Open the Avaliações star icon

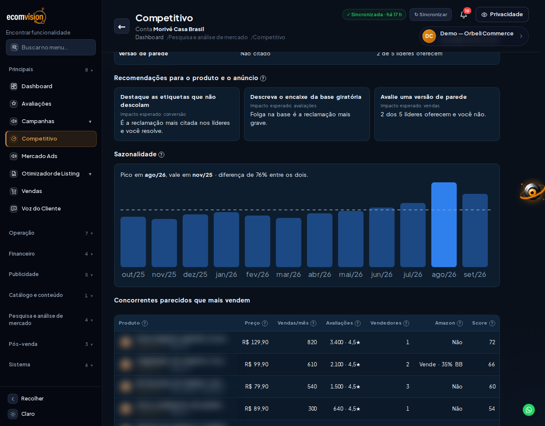[14, 104]
